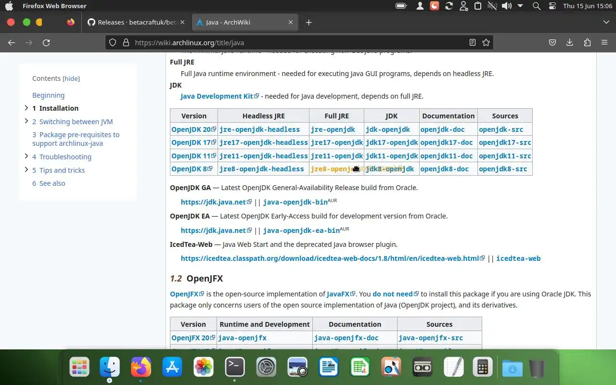Open the openjdk8-src package link

point(503,169)
